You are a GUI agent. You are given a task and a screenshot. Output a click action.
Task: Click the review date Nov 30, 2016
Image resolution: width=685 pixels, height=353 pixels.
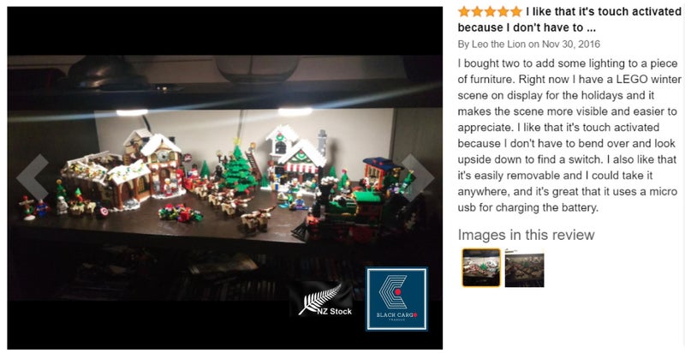pyautogui.click(x=571, y=45)
